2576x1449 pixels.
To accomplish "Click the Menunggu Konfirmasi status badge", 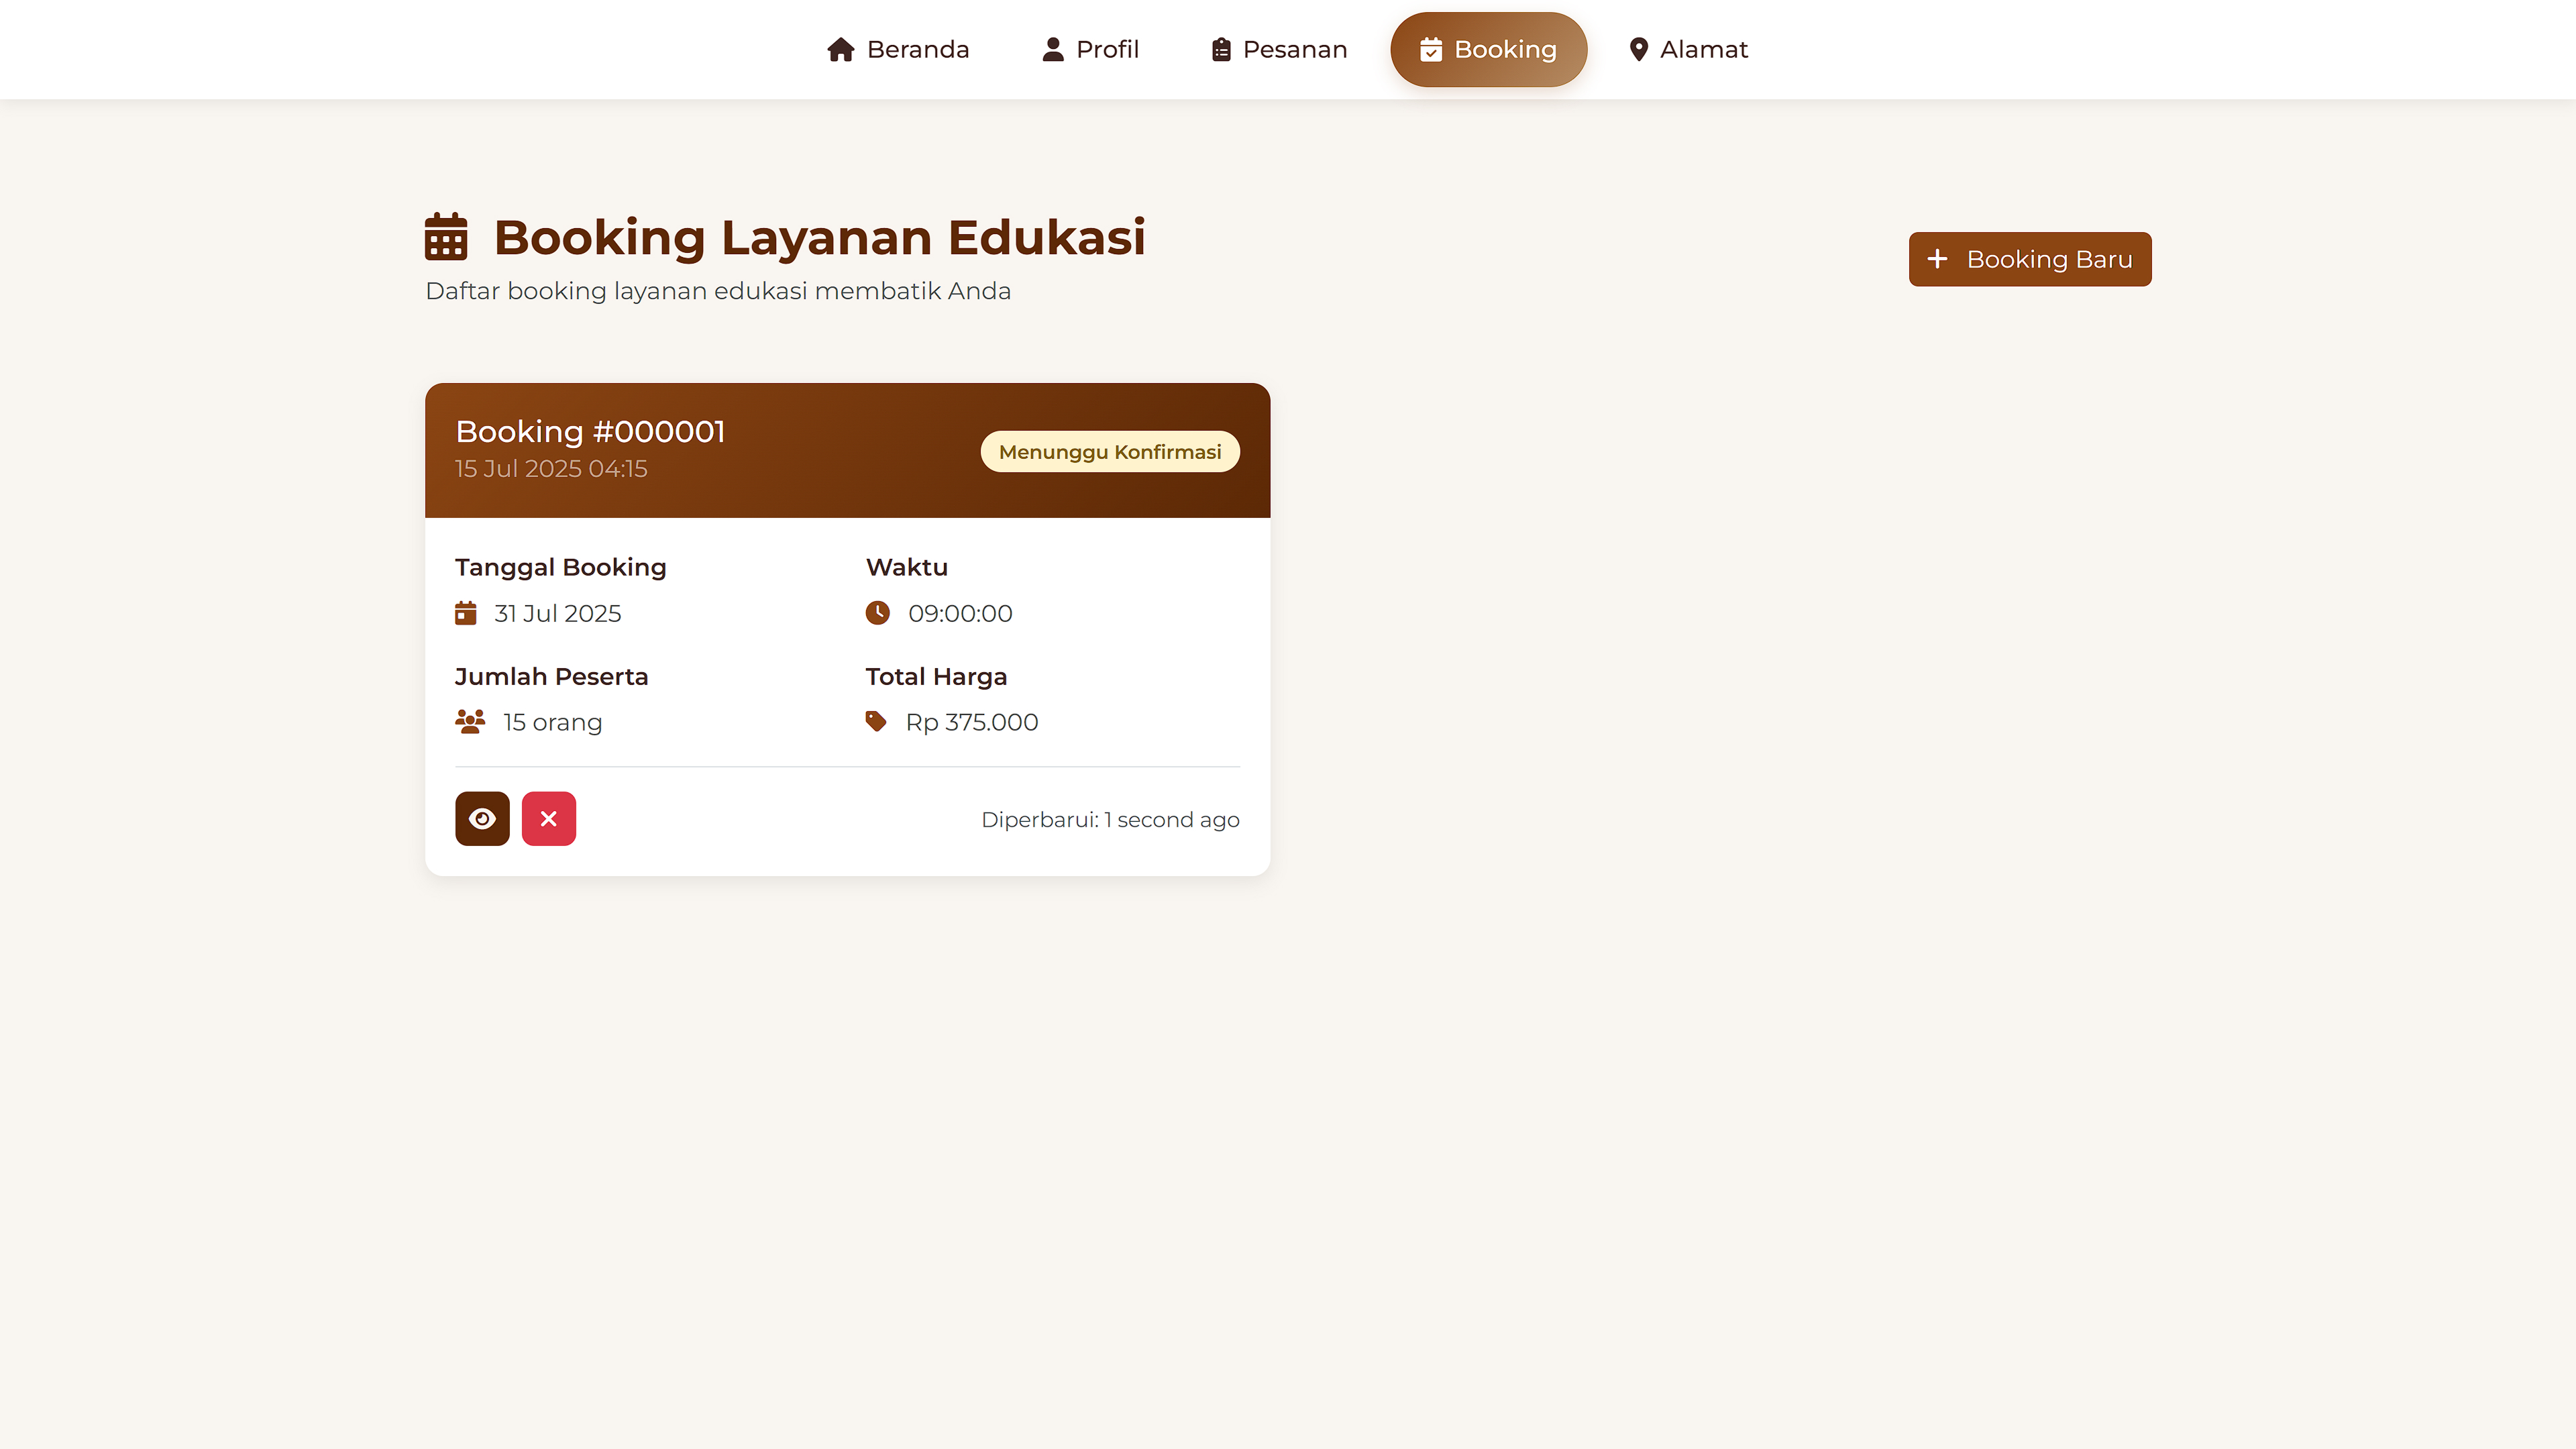I will pyautogui.click(x=1109, y=452).
